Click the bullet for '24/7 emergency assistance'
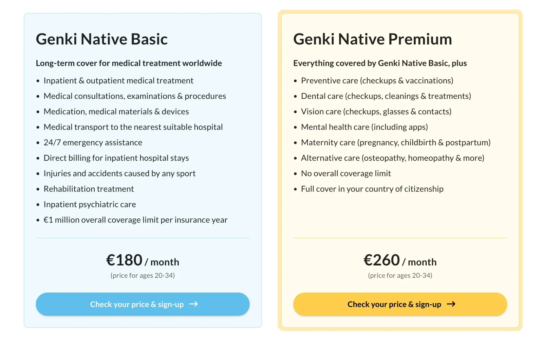The height and width of the screenshot is (337, 543). [x=93, y=142]
